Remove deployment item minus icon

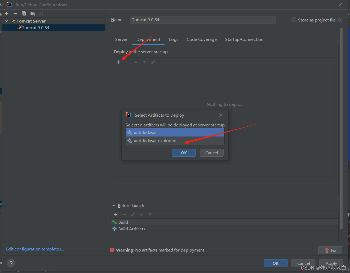pyautogui.click(x=127, y=62)
